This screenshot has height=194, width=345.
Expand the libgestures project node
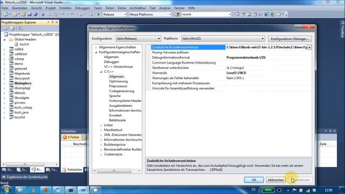[5, 73]
